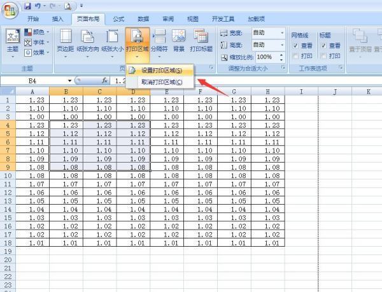Open Paper Size (纸张大小) options
Screen dimensions: 382x292
pyautogui.click(x=112, y=43)
